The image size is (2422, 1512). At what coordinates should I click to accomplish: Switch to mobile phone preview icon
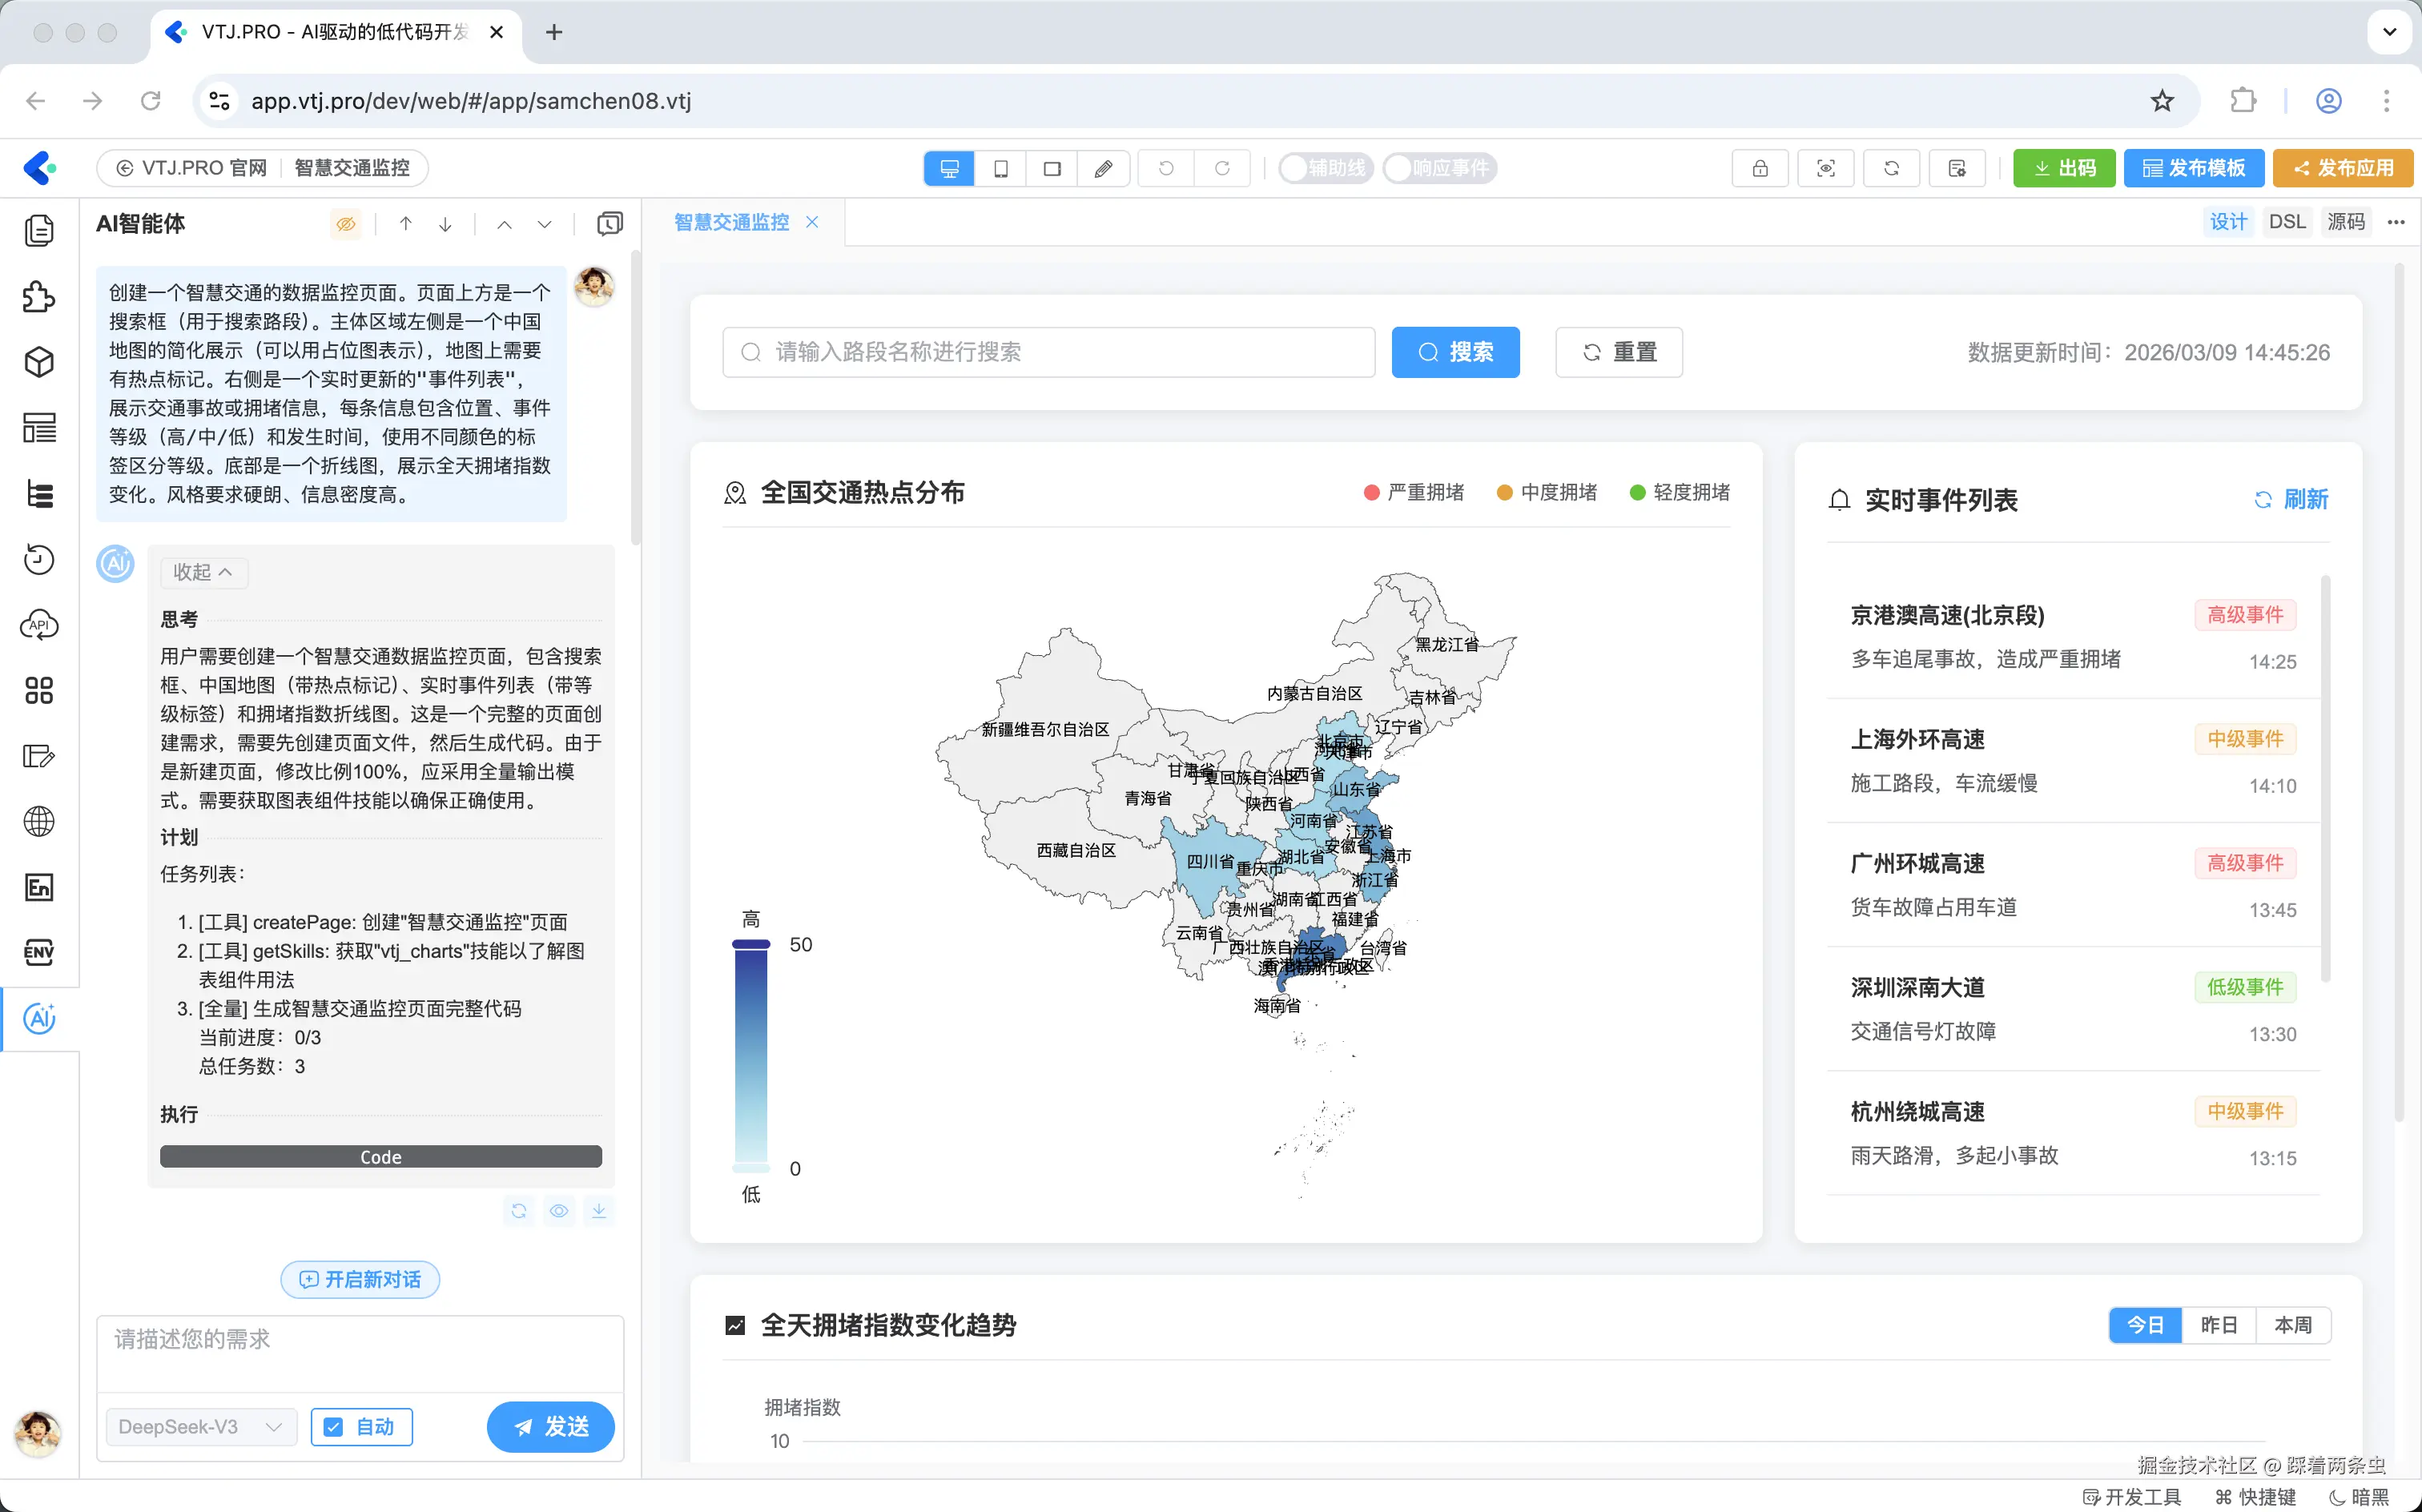[1000, 168]
